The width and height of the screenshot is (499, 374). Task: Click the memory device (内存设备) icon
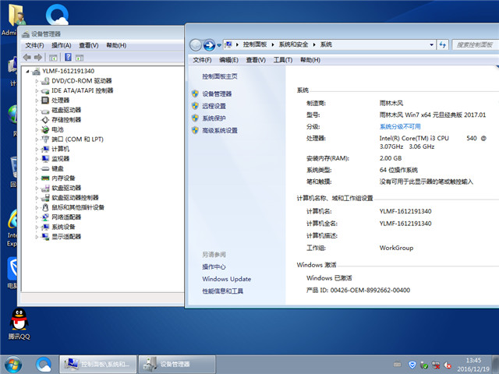[x=45, y=178]
